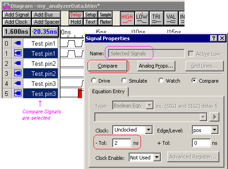Click the red compare error region on waveform
The width and height of the screenshot is (228, 169).
click(80, 94)
